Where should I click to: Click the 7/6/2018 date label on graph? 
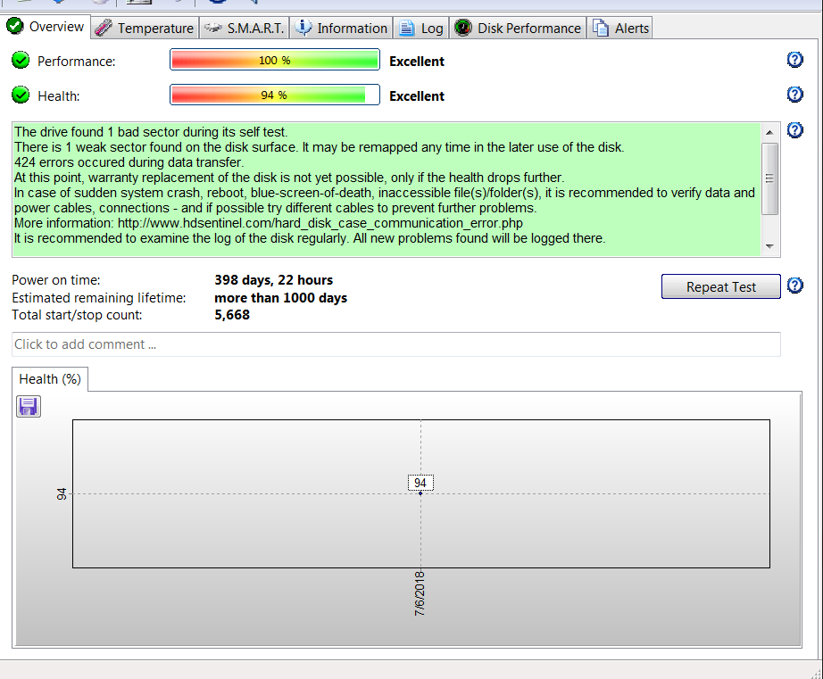[x=420, y=593]
